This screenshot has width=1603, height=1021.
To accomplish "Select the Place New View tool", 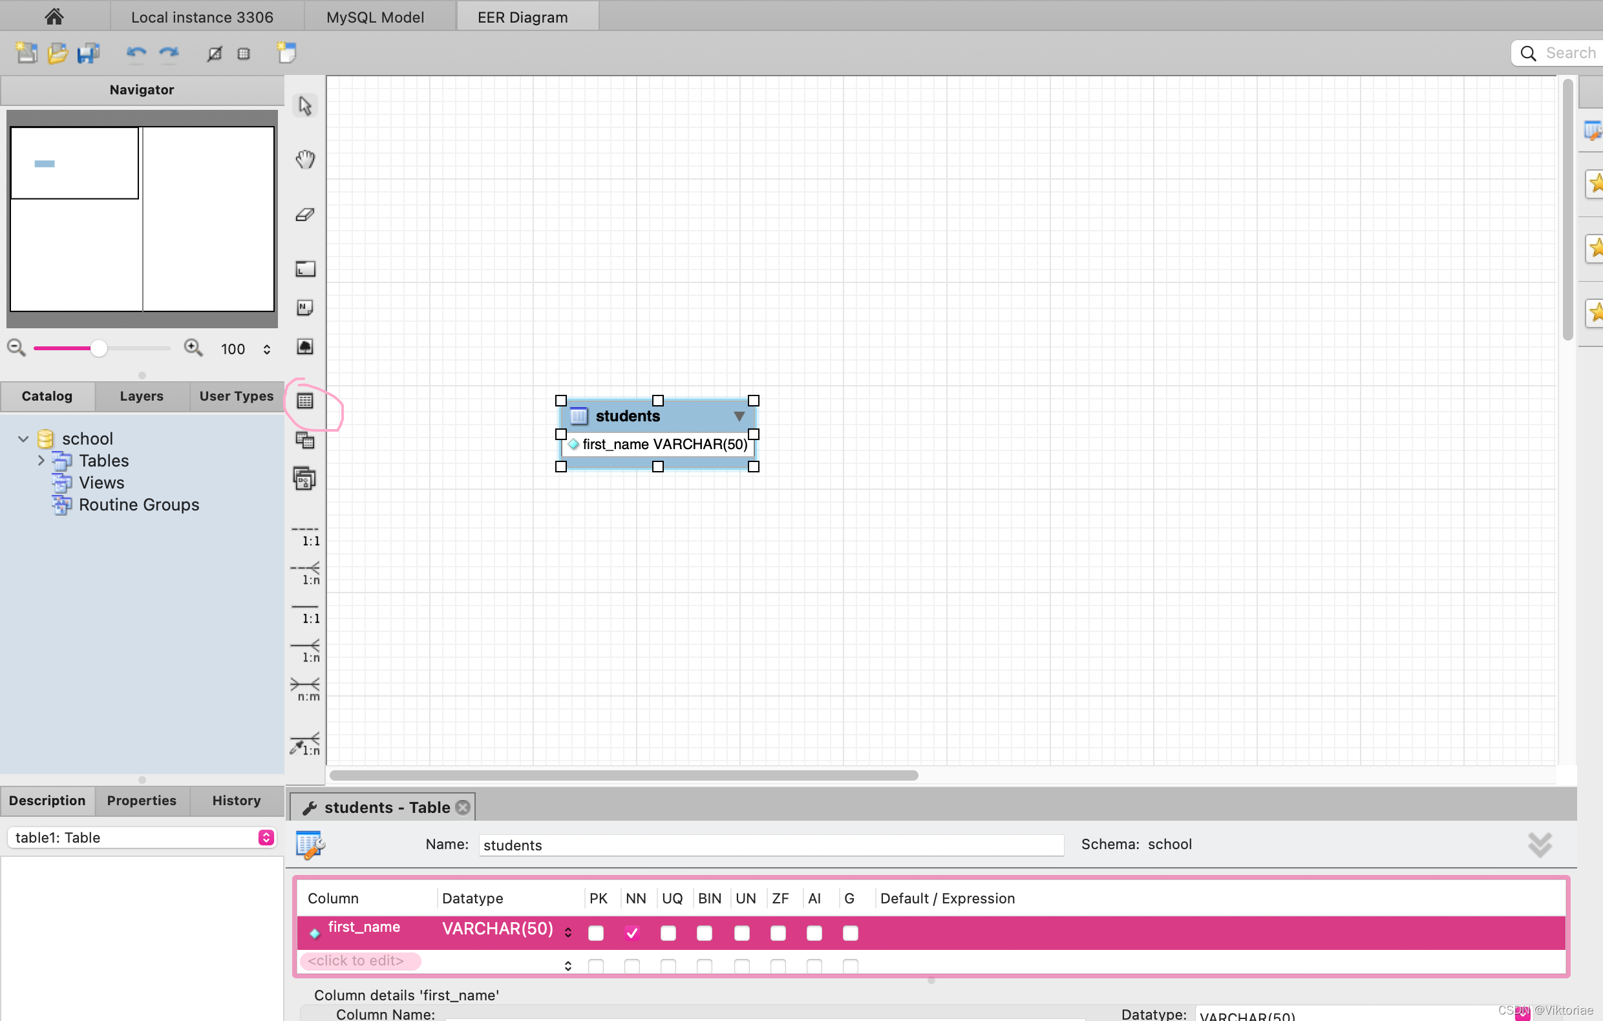I will [305, 440].
